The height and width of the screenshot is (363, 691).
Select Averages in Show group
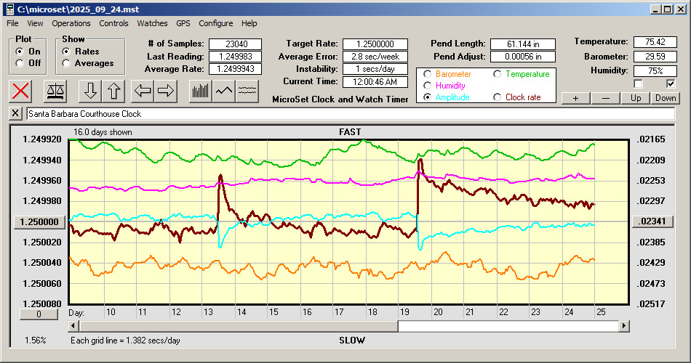point(66,63)
